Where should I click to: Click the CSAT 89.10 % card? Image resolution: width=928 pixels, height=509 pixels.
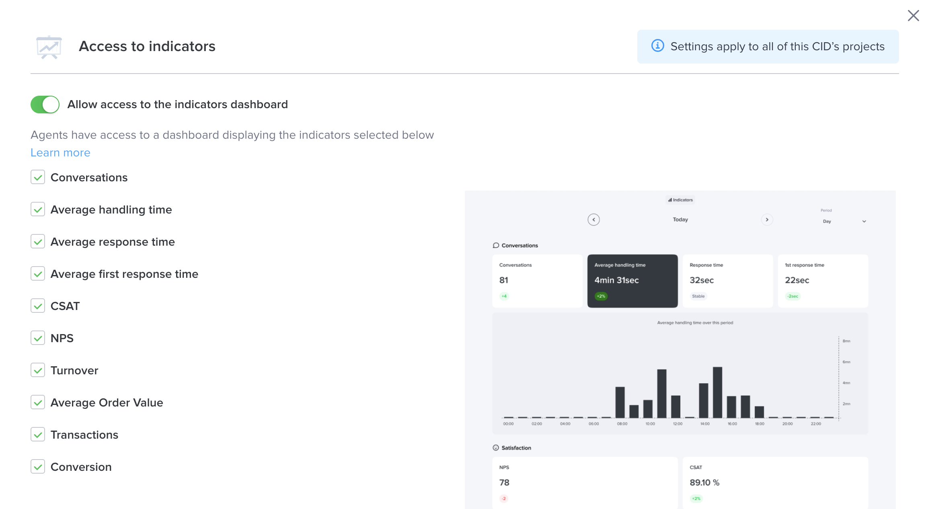(x=776, y=482)
